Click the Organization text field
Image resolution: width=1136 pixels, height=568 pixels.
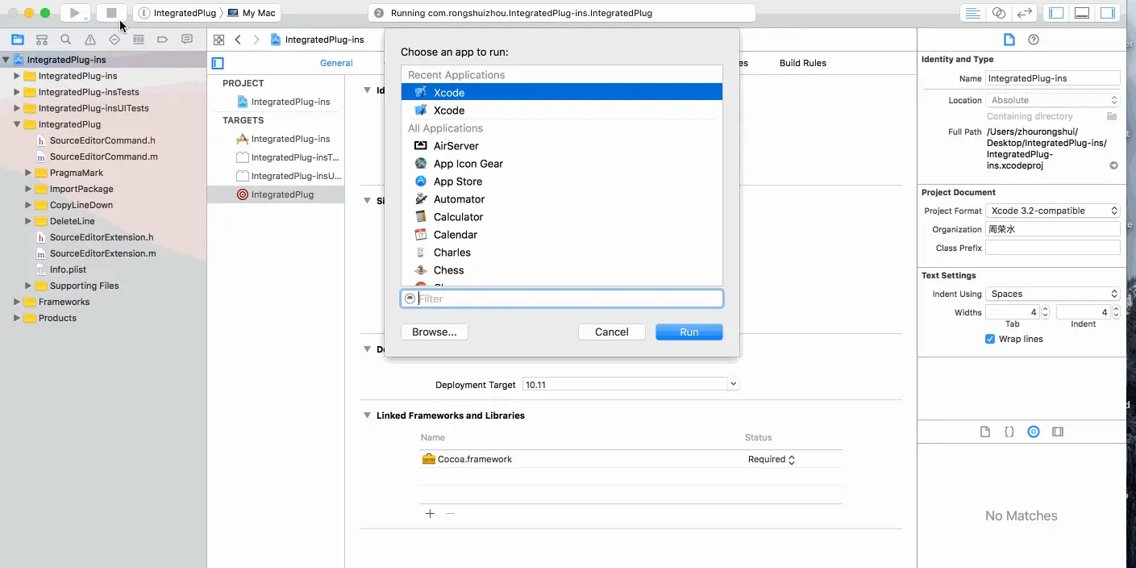1053,229
